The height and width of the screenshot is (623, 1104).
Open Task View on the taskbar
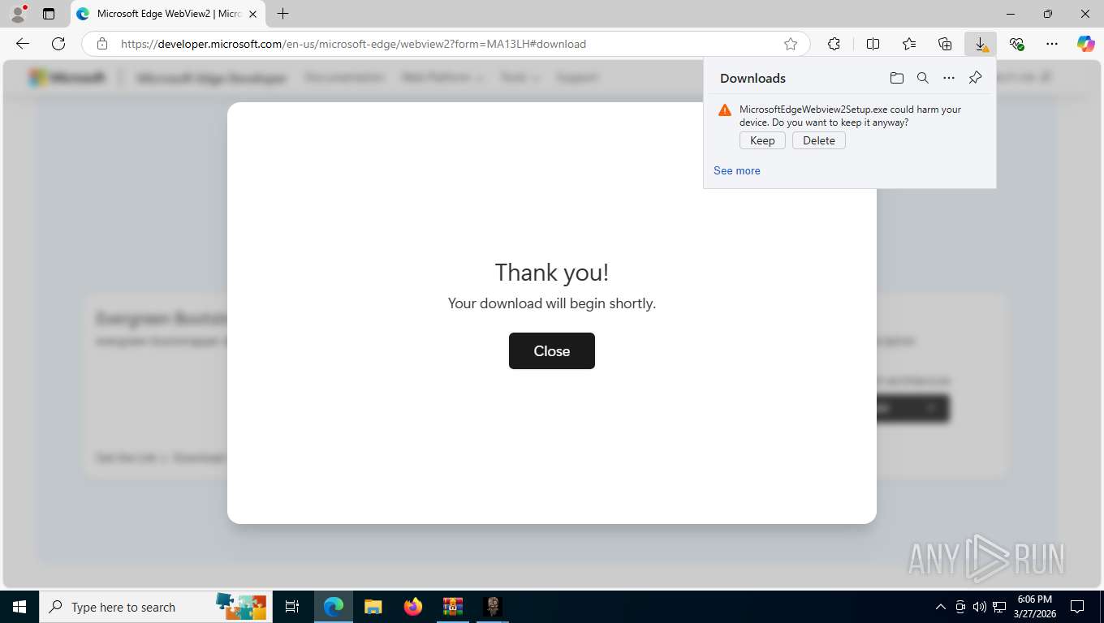292,607
